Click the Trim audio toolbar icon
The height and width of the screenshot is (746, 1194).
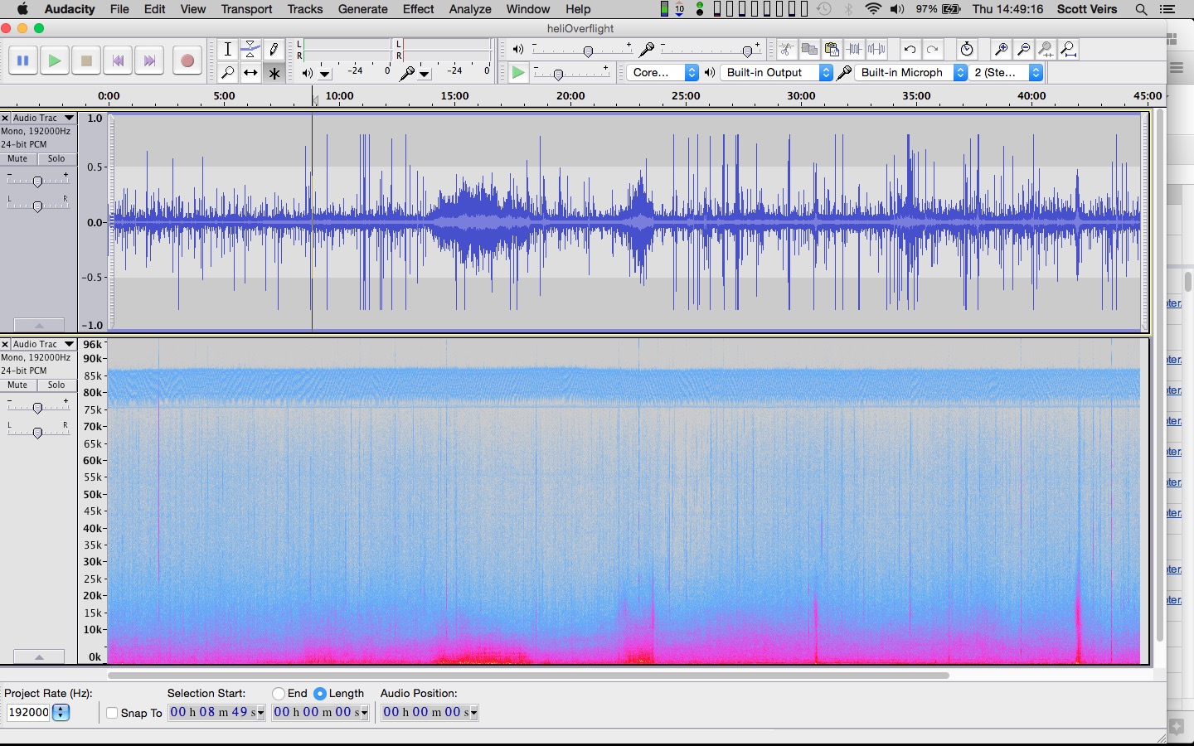click(854, 50)
